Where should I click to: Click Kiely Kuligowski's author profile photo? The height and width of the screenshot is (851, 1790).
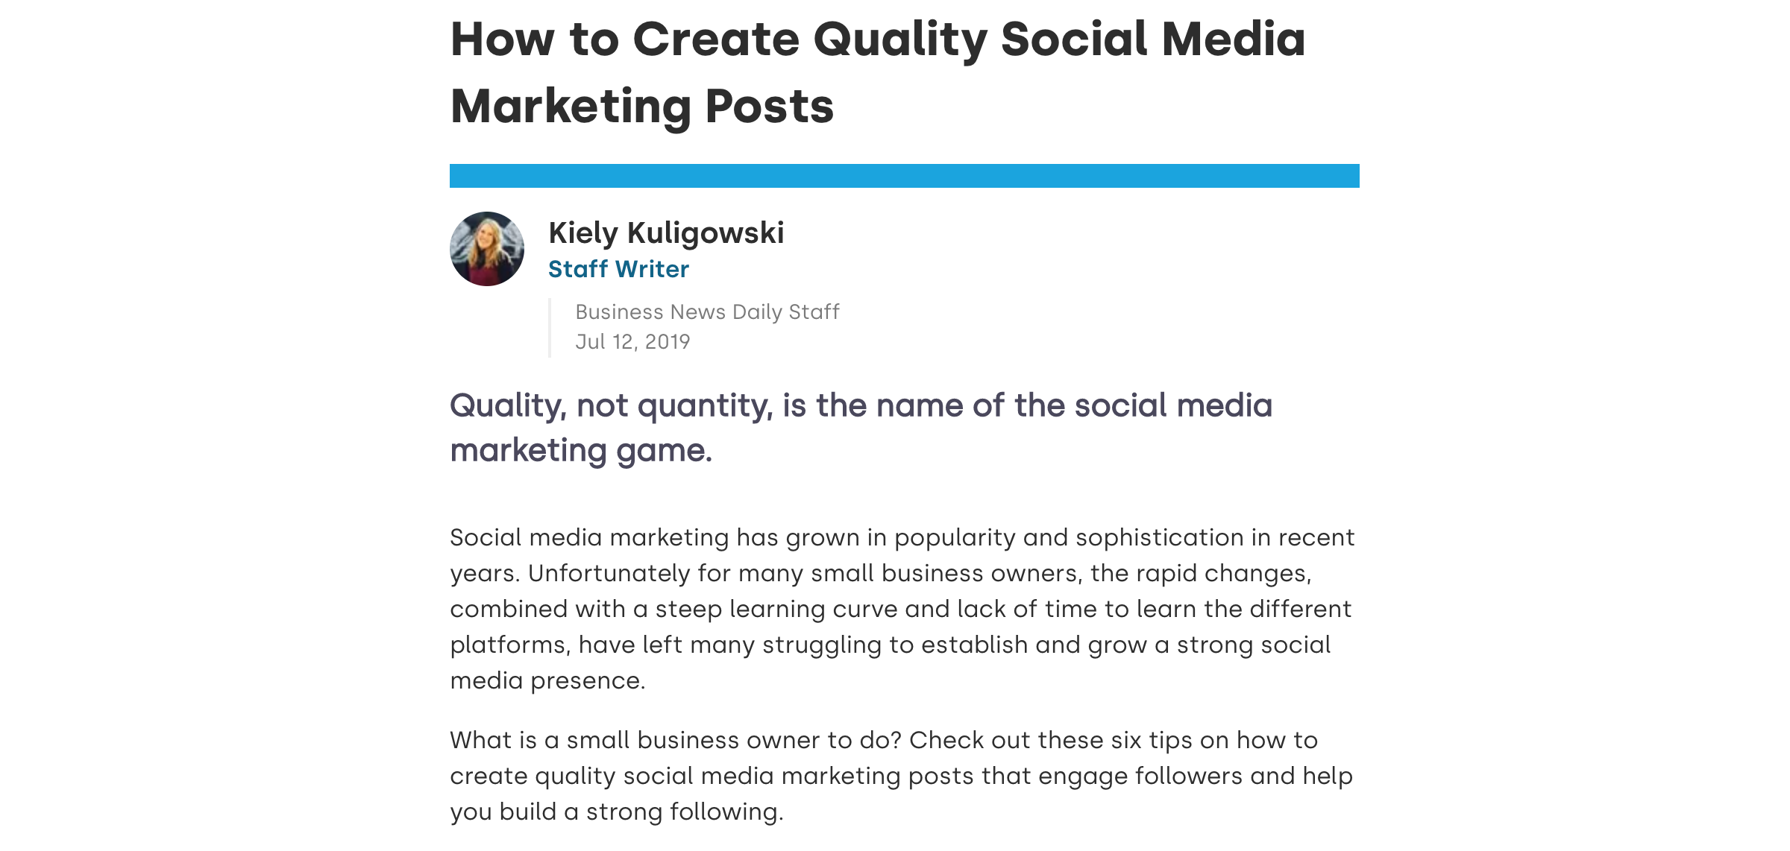click(486, 249)
